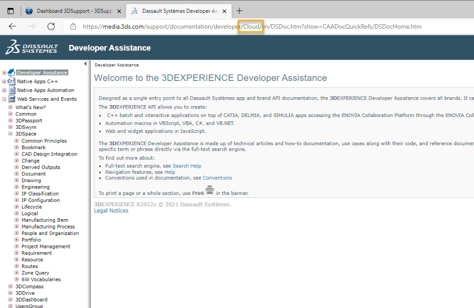The width and height of the screenshot is (474, 308).
Task: Open a new browser tab
Action: [x=239, y=11]
